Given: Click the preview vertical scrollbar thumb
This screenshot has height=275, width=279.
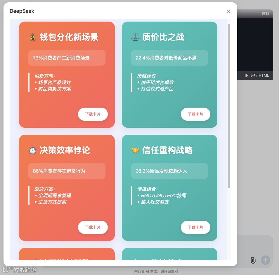Looking at the screenshot, I should click(x=229, y=106).
